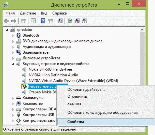Click the Disable device toolbar icon

84,21
